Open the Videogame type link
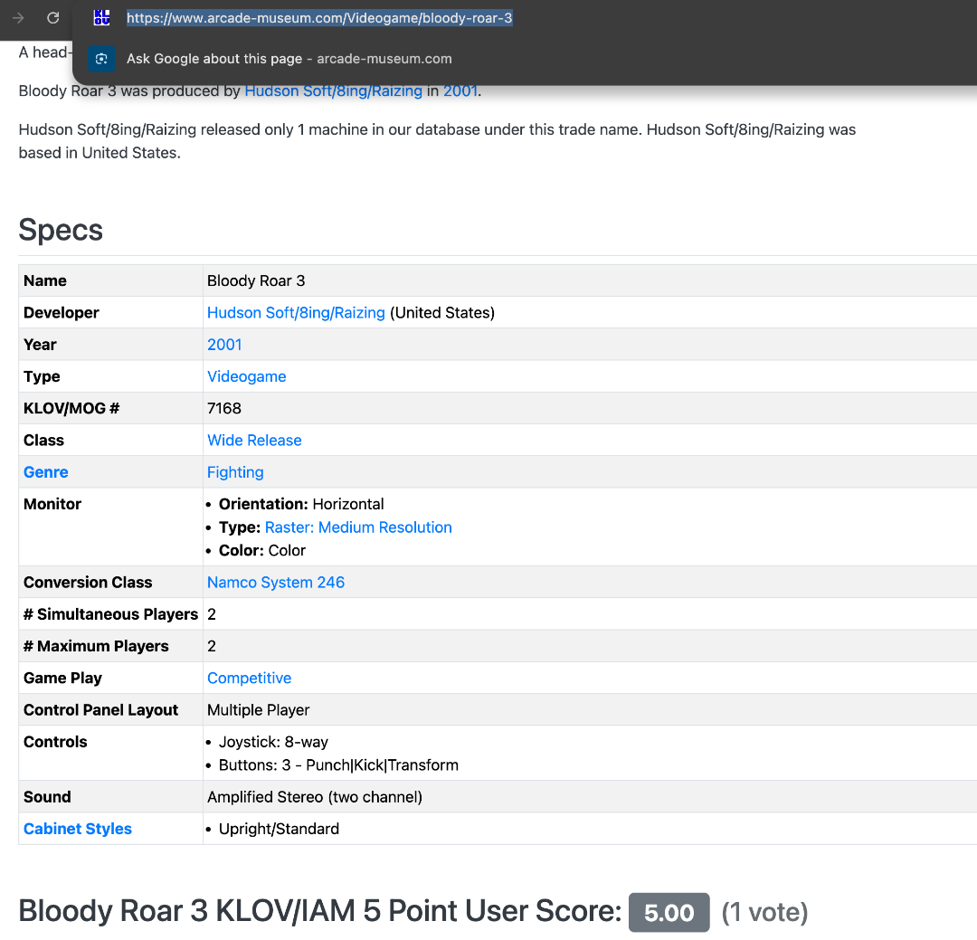Image resolution: width=977 pixels, height=940 pixels. click(247, 376)
